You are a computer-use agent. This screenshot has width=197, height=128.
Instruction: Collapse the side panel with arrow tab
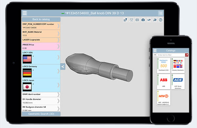[x=63, y=67]
